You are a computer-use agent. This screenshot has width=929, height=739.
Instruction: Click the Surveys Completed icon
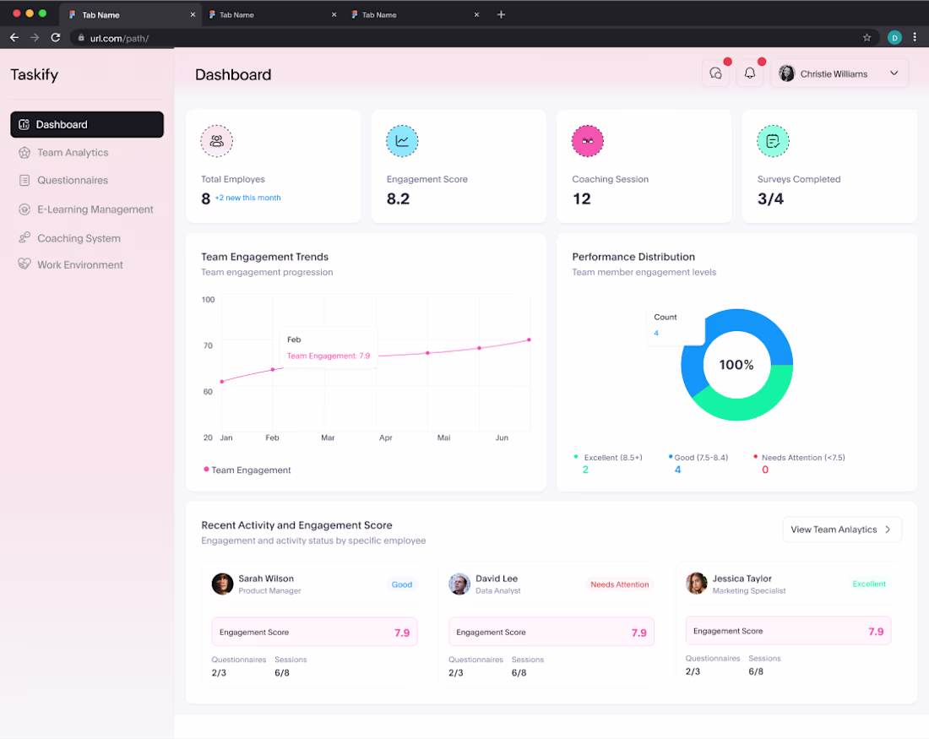pyautogui.click(x=773, y=141)
